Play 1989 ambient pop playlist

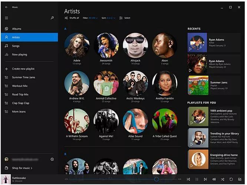pyautogui.click(x=192, y=123)
